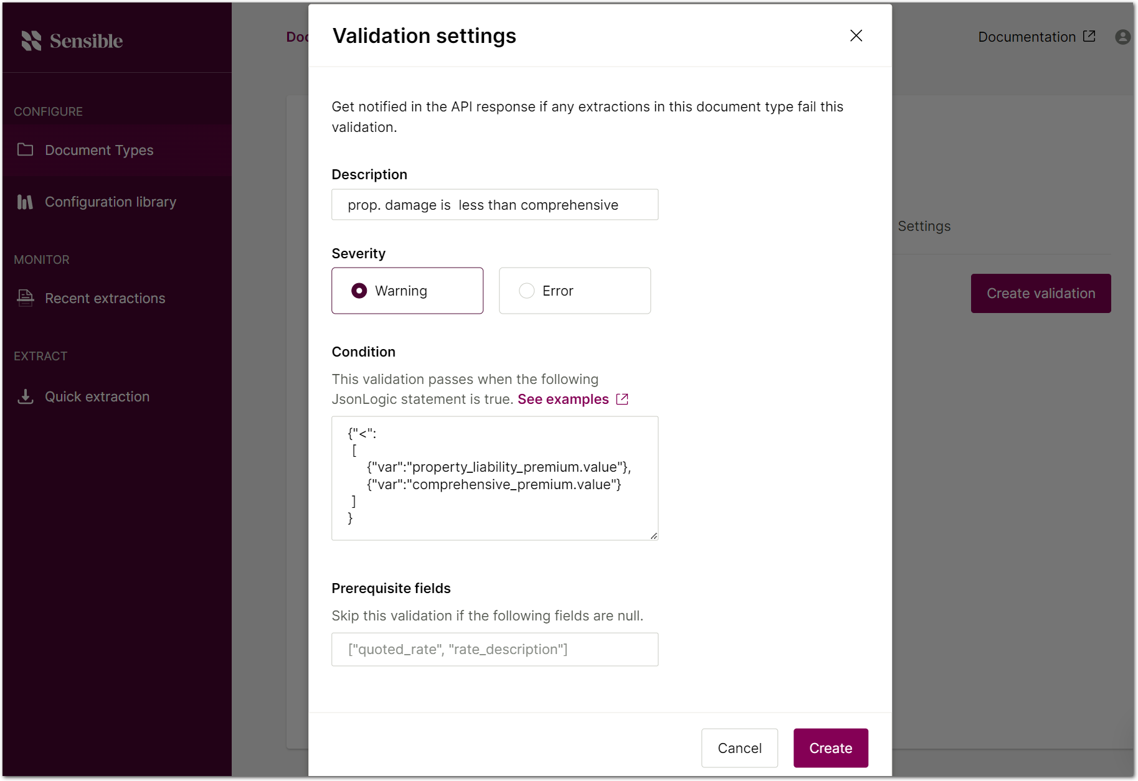The width and height of the screenshot is (1138, 781).
Task: Click the Quick extraction download icon
Action: 26,396
